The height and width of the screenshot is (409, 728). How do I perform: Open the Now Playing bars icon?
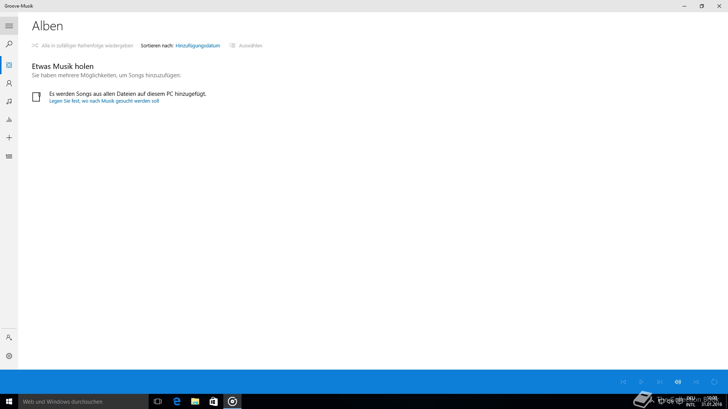(9, 120)
